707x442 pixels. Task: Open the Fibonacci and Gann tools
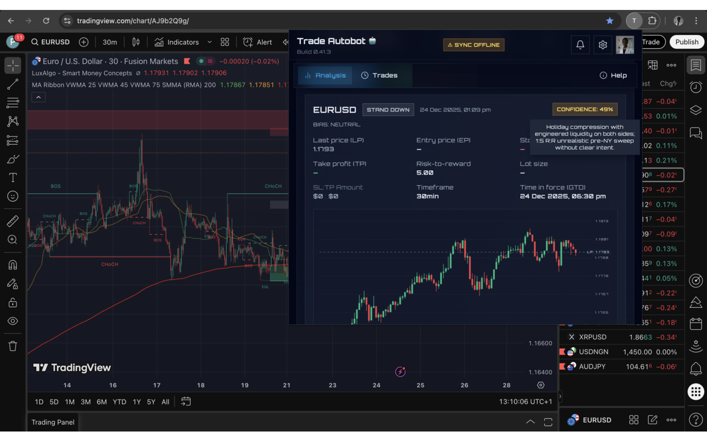pos(13,103)
